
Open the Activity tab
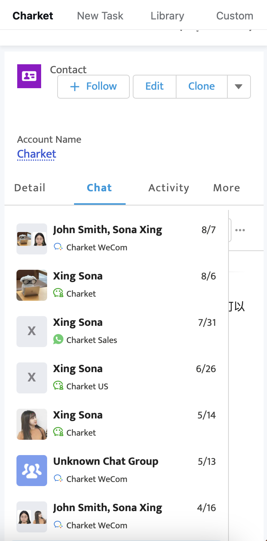(x=169, y=188)
